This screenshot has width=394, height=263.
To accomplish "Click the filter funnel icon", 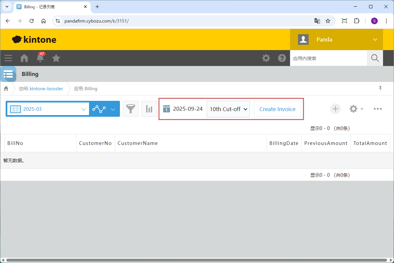I will click(x=131, y=109).
